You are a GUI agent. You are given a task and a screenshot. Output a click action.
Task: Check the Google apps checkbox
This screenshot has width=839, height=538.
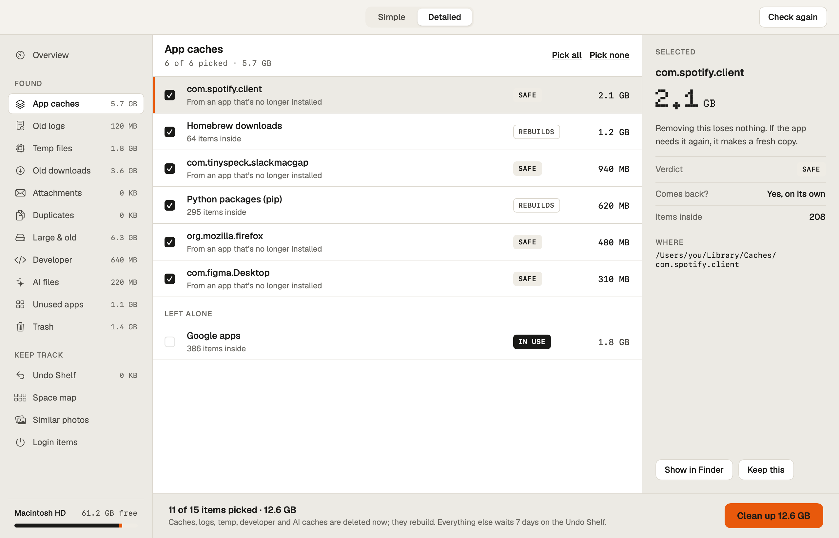170,342
